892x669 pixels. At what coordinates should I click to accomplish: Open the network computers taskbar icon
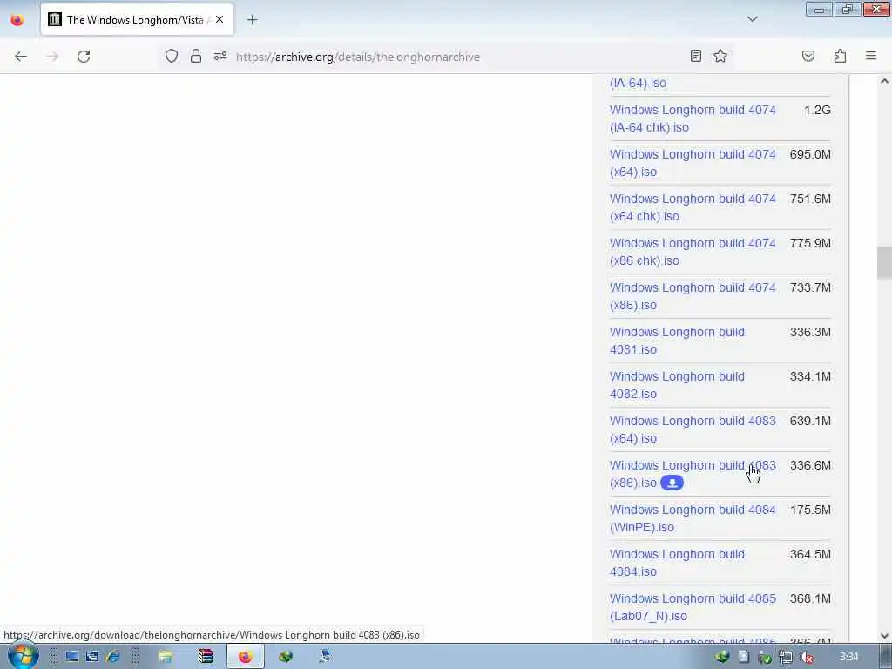[x=326, y=657]
